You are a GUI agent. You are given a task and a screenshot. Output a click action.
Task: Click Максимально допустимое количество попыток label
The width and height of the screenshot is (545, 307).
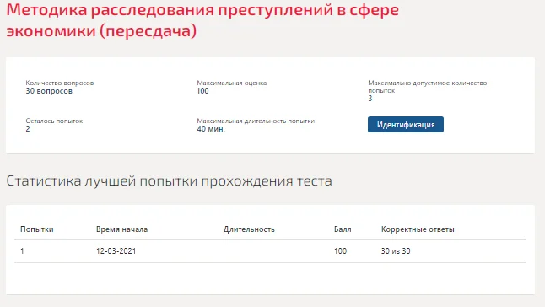428,87
